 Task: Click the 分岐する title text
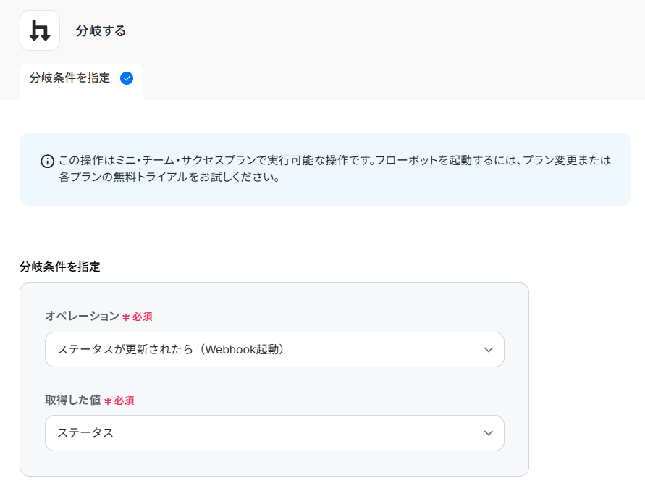(x=101, y=31)
